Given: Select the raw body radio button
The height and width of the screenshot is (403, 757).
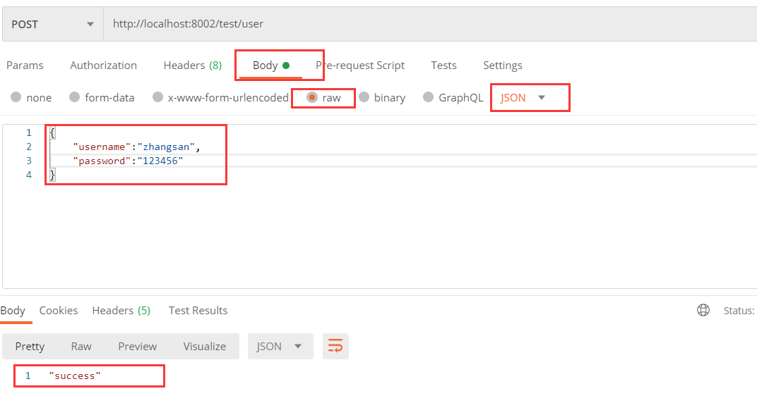Looking at the screenshot, I should 312,98.
